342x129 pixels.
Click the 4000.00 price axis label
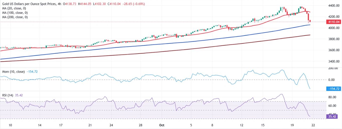(333, 28)
